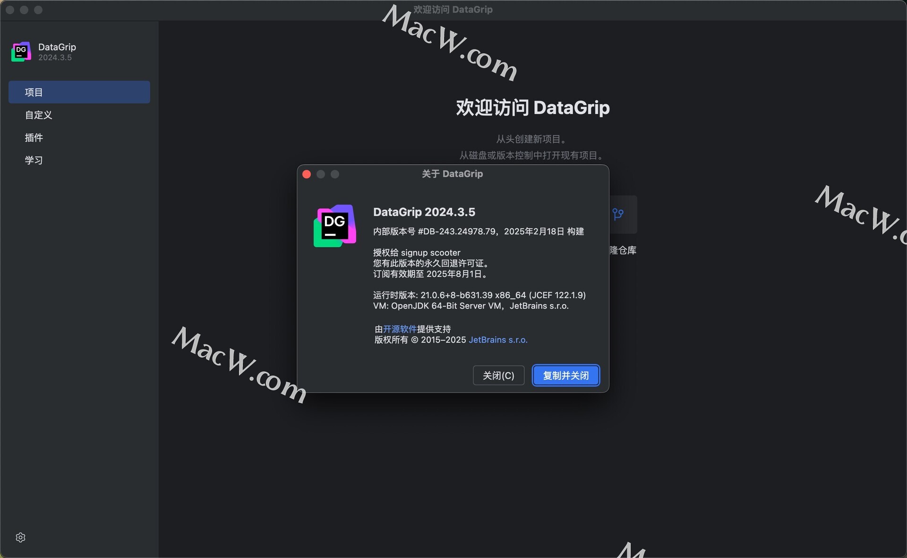Screen dimensions: 907x558
Task: Click the DataGrip 2024.3.5 heading in the dialog
Action: click(424, 212)
